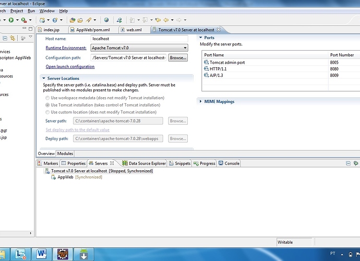Image resolution: width=360 pixels, height=261 pixels.
Task: Click the New Server wizard toolbar icon
Action: pyautogui.click(x=42, y=20)
